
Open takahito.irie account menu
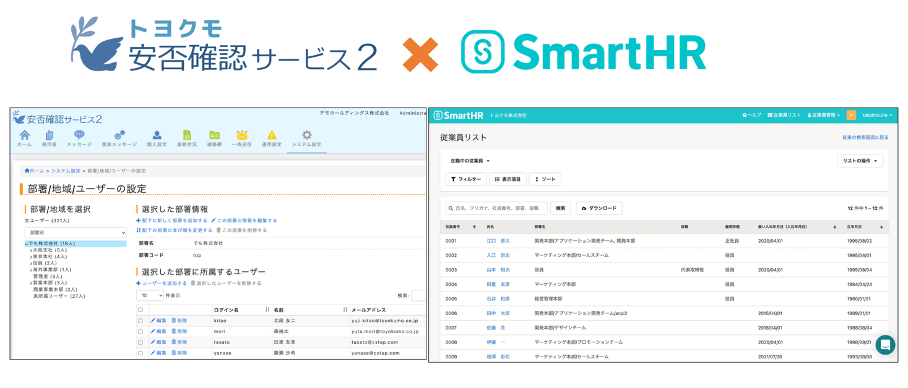point(878,115)
